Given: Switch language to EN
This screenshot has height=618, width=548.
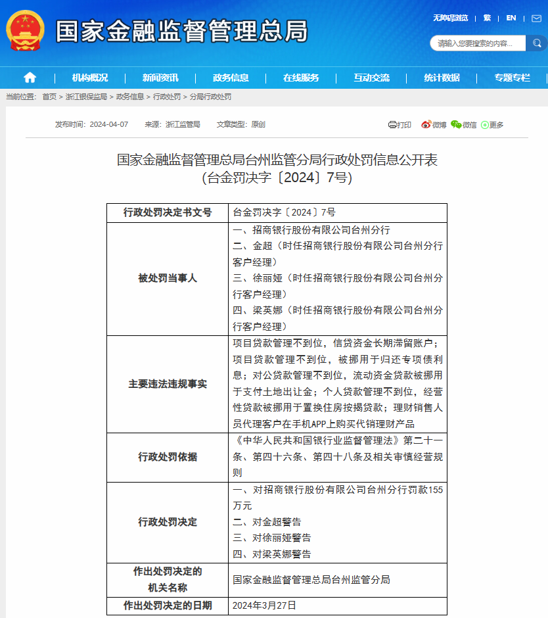Looking at the screenshot, I should tap(511, 18).
